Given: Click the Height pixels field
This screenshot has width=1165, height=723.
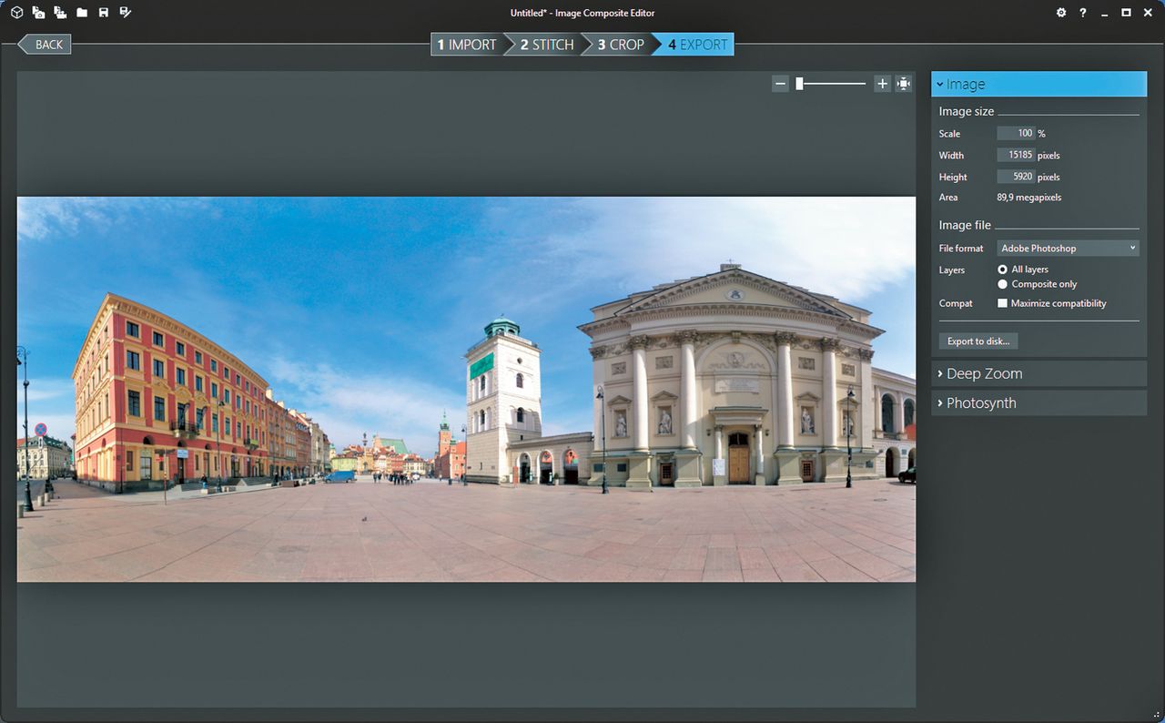Looking at the screenshot, I should tap(1016, 177).
